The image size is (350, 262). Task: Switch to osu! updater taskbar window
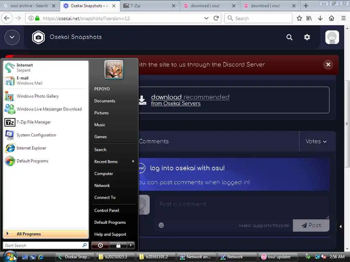coord(278,257)
